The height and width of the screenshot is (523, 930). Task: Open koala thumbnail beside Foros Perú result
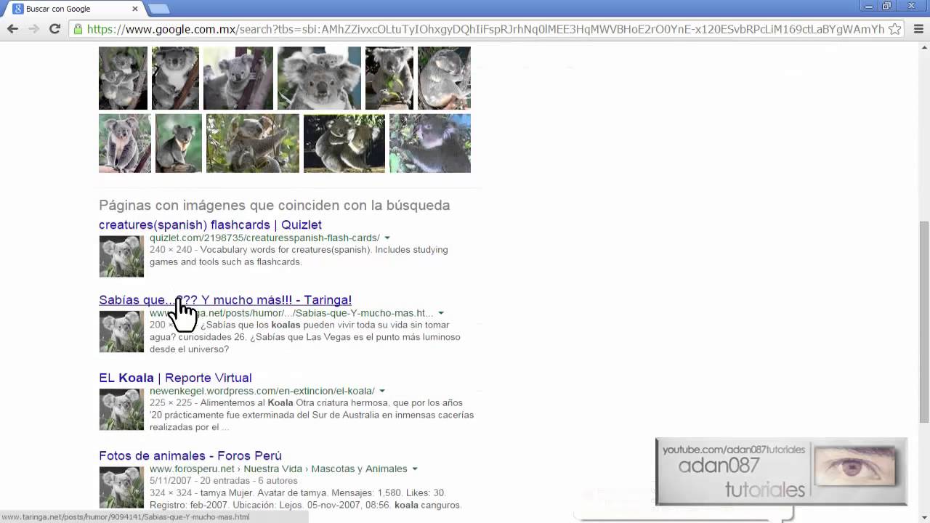click(x=121, y=487)
